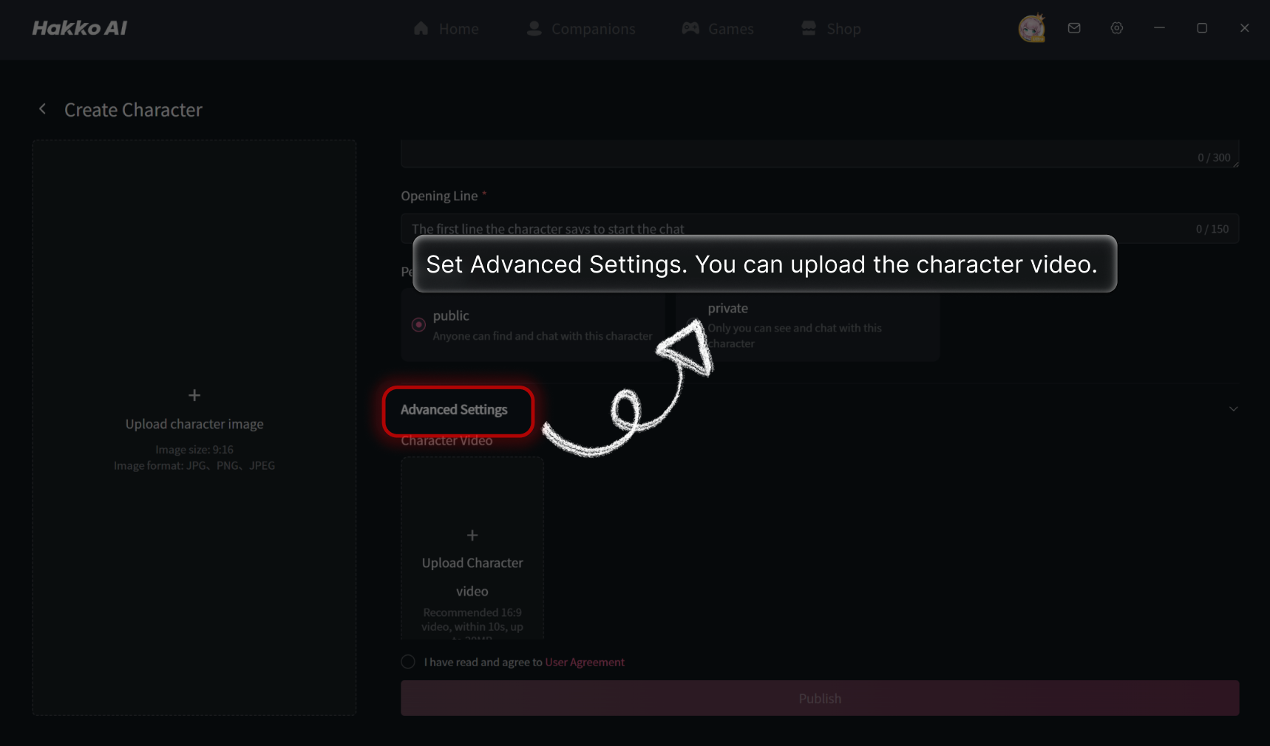Switch to the Games tab
This screenshot has height=746, width=1270.
718,29
